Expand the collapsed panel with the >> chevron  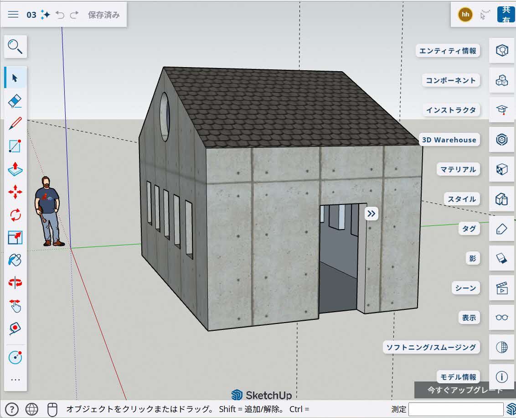coord(371,213)
